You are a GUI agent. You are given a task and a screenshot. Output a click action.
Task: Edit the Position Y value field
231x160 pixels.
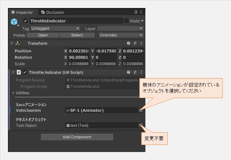[106, 51]
